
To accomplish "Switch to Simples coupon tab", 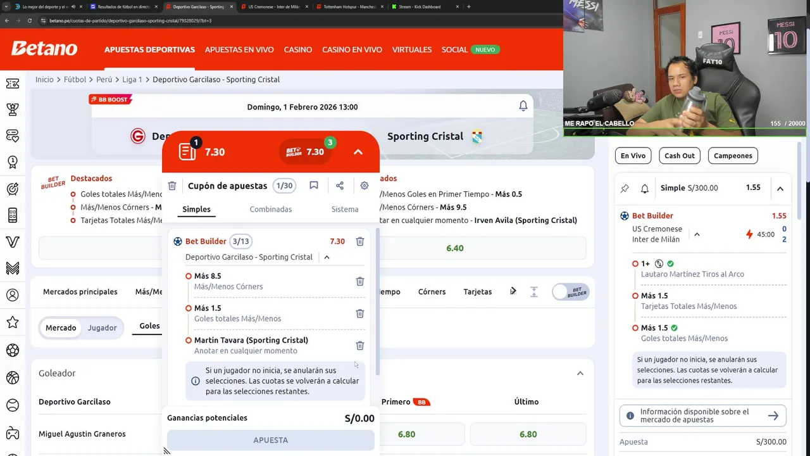I will click(x=196, y=209).
